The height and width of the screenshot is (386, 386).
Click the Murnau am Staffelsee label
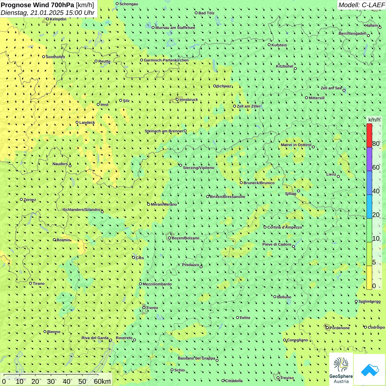pyautogui.click(x=175, y=28)
